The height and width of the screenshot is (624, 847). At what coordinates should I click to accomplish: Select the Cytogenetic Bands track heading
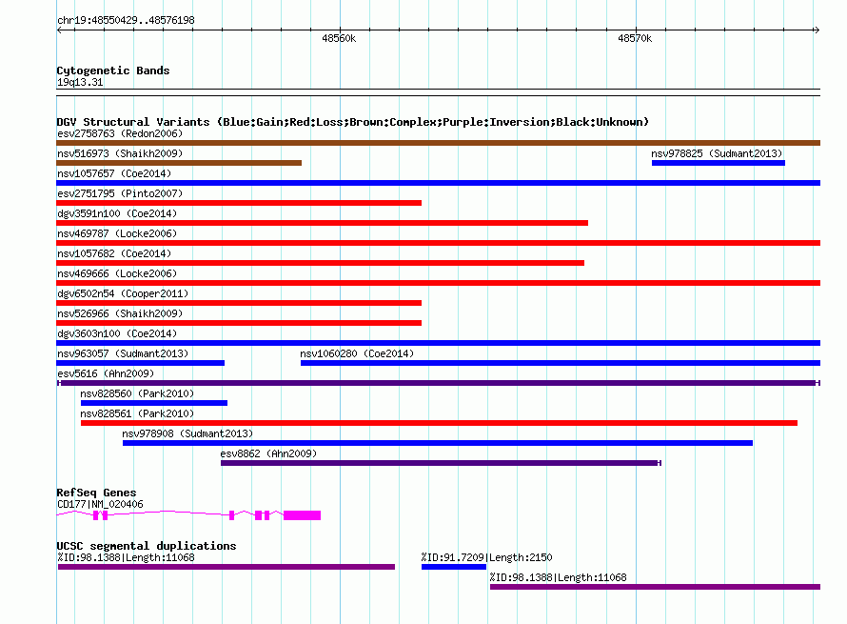click(113, 70)
